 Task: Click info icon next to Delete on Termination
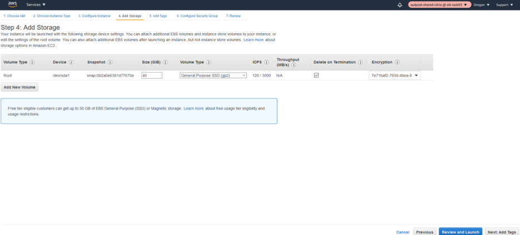click(360, 62)
